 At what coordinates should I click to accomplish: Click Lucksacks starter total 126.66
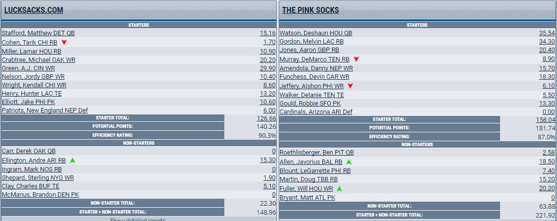(x=266, y=118)
